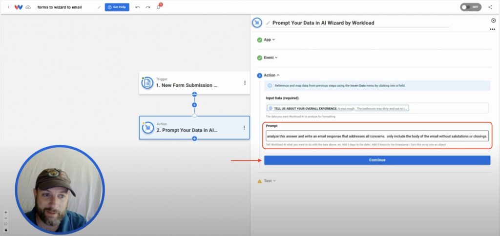Add a step below the action node
The height and width of the screenshot is (236, 500).
click(194, 138)
